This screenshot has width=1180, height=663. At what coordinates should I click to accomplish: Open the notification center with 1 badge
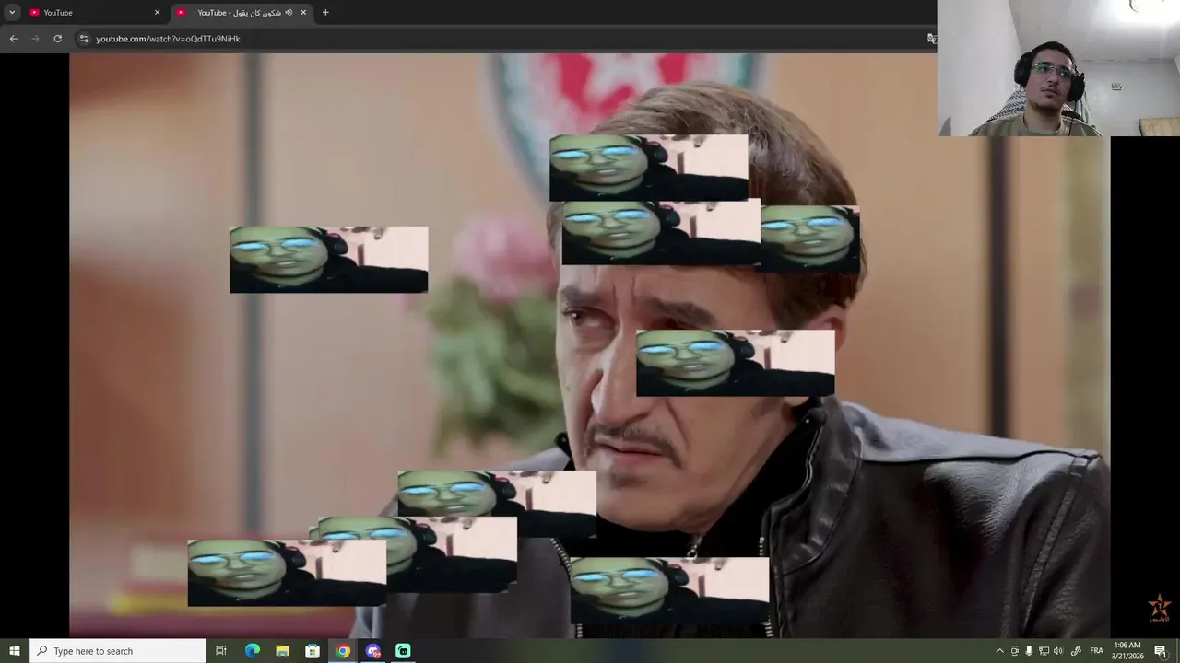tap(1161, 651)
